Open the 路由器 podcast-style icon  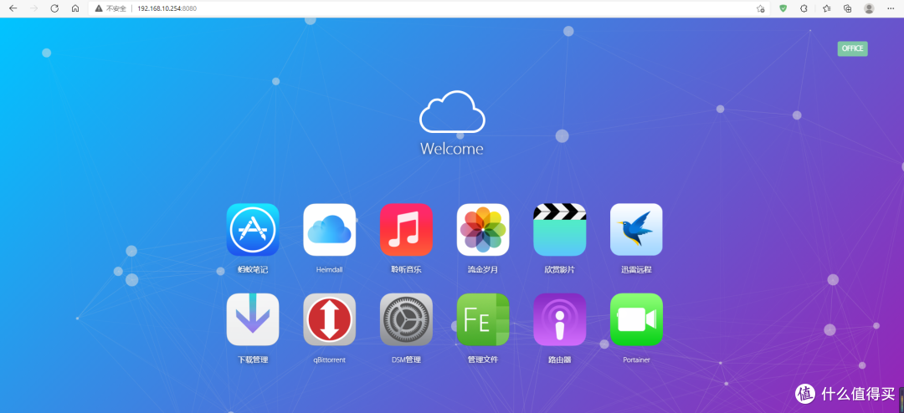559,319
